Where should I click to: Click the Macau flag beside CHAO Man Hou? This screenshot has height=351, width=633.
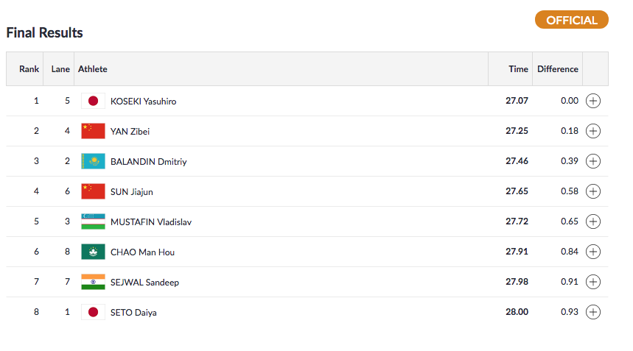[x=93, y=252]
